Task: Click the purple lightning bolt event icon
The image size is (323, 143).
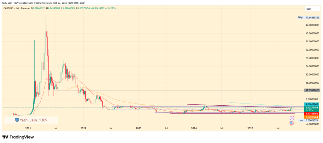Action: (292, 117)
